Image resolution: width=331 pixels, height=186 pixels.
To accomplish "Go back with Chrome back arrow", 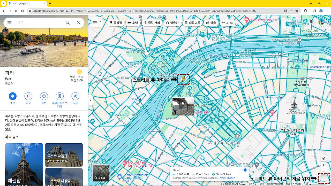I will 4,11.
